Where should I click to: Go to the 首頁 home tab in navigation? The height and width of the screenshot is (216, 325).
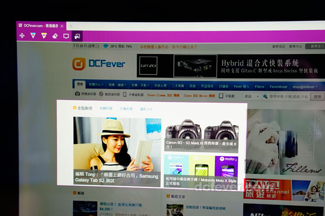(x=80, y=84)
